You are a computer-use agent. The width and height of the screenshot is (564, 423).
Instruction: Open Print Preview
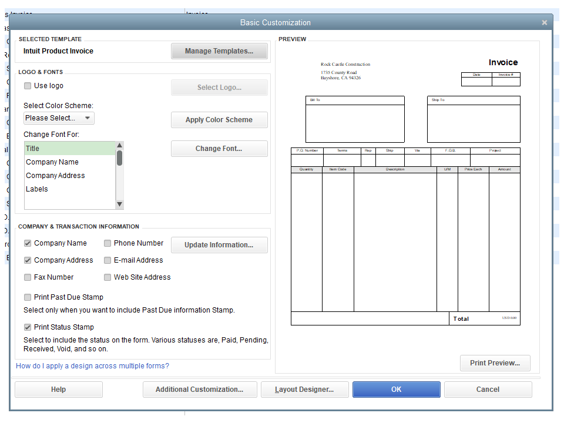pyautogui.click(x=495, y=363)
